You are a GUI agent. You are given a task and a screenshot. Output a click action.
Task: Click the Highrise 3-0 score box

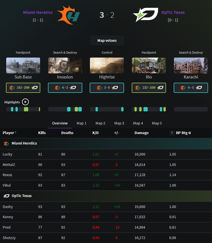tap(107, 88)
